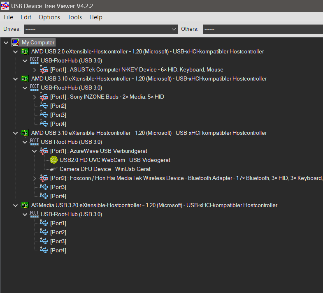Select AMD USB 3.10 controller above AzureWave

[149, 133]
